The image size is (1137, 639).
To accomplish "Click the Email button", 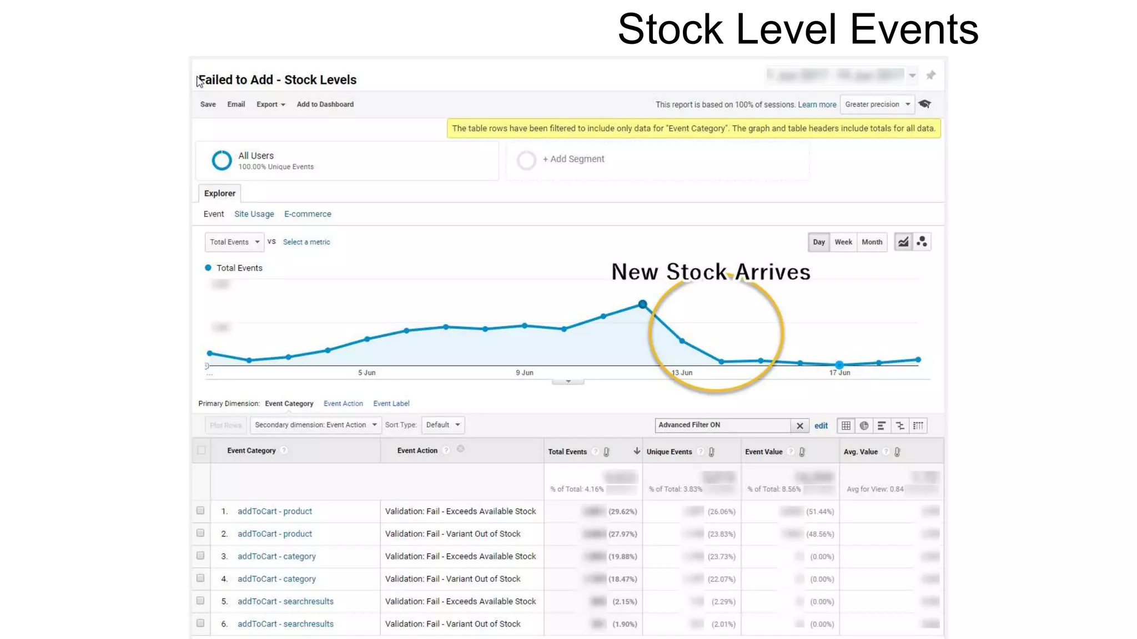I will (236, 104).
